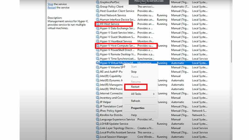
Task: Click the IP Helper service icon
Action: pos(97,102)
